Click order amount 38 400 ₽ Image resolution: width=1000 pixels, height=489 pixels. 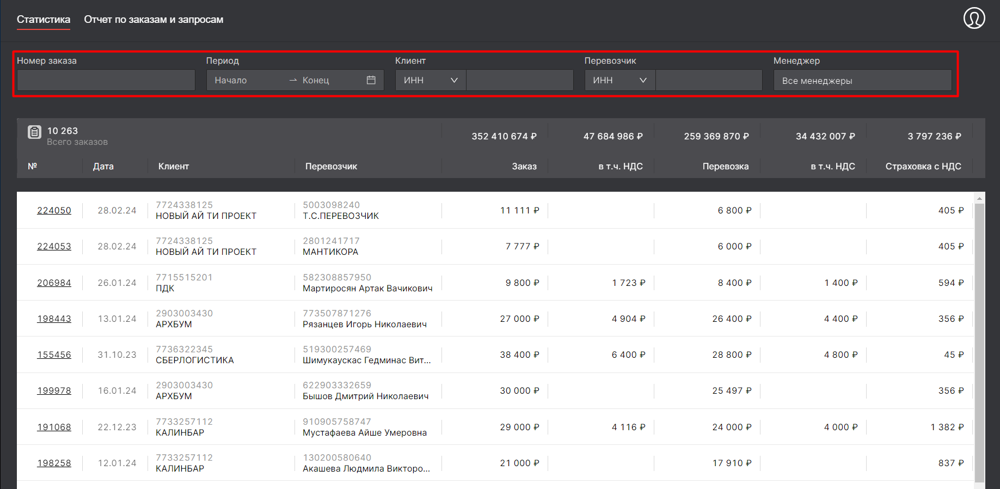(x=520, y=354)
